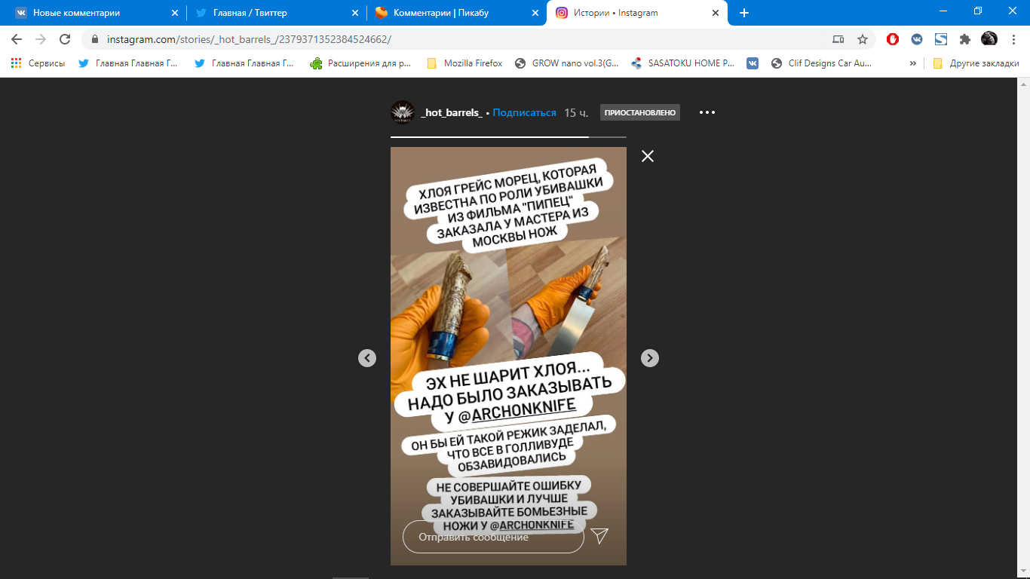Resume the story via ПРИОСТАНОВЛЕНО badge
The image size is (1030, 579).
coord(639,112)
